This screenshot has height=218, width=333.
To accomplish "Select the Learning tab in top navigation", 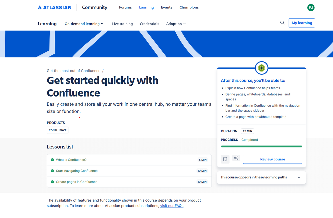I will click(146, 7).
